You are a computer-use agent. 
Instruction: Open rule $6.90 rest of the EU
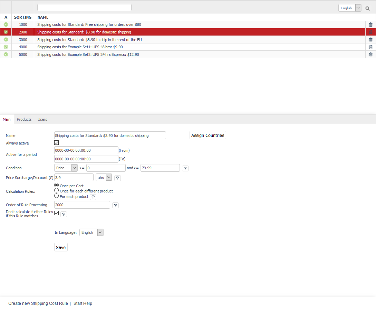point(89,40)
